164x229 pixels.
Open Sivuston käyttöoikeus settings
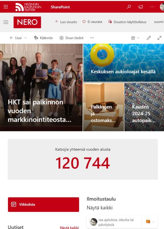[x=127, y=22]
